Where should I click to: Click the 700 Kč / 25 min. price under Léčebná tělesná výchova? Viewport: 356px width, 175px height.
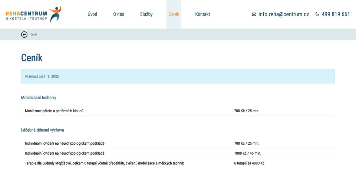(x=247, y=143)
